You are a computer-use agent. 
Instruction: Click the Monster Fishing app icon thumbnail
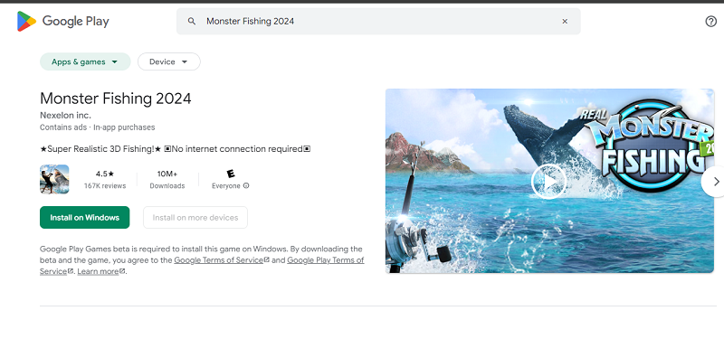54,179
